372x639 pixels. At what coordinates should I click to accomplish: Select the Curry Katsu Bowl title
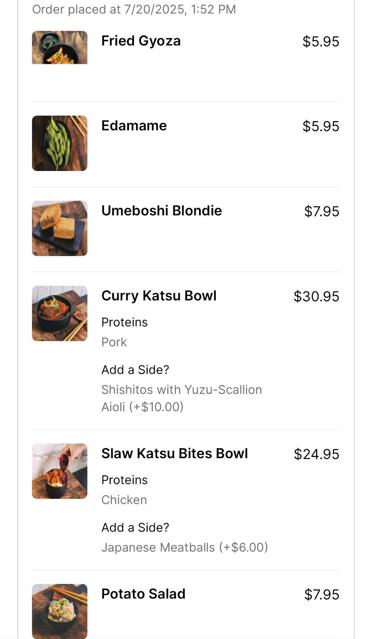coord(159,296)
